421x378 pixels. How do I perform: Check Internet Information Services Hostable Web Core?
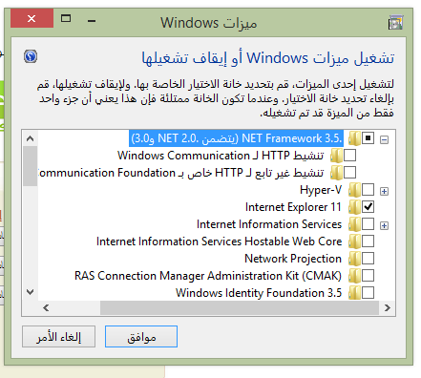[368, 241]
